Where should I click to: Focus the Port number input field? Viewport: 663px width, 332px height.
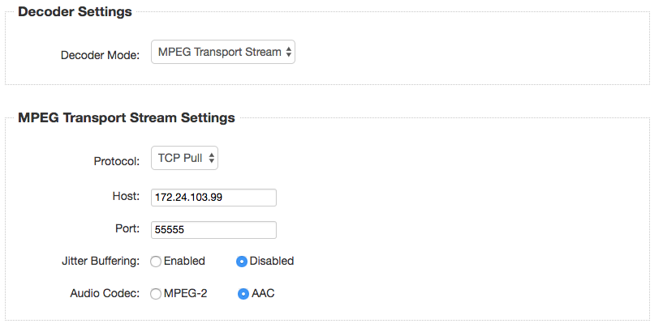click(213, 230)
